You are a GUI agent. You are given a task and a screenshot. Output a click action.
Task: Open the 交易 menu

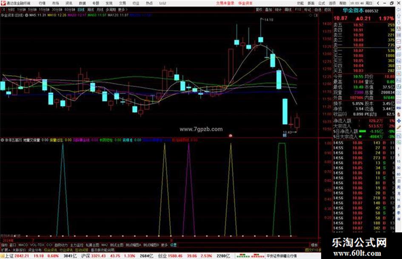123,3
